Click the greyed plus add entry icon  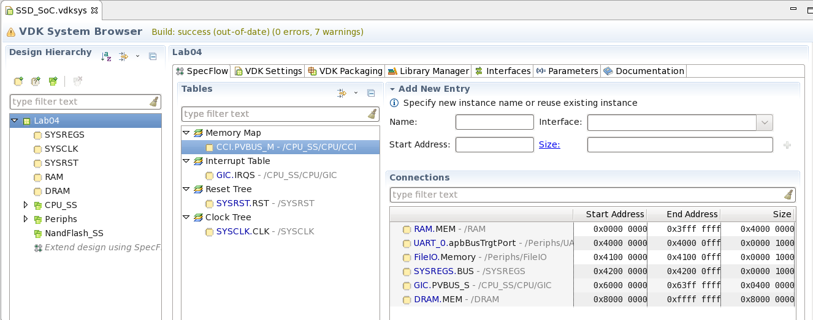point(787,145)
